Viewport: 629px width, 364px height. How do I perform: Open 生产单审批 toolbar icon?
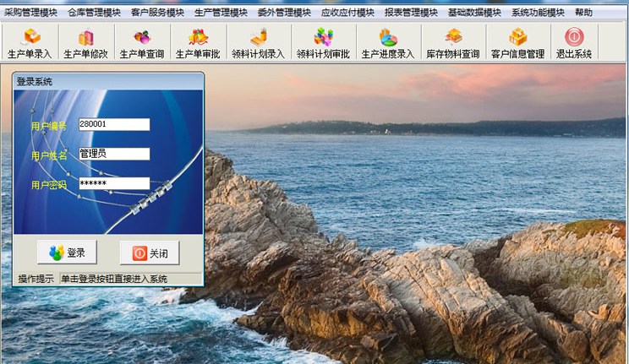pos(198,42)
